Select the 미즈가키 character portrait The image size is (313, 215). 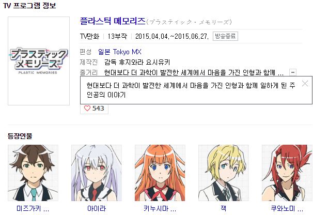[x=33, y=173]
